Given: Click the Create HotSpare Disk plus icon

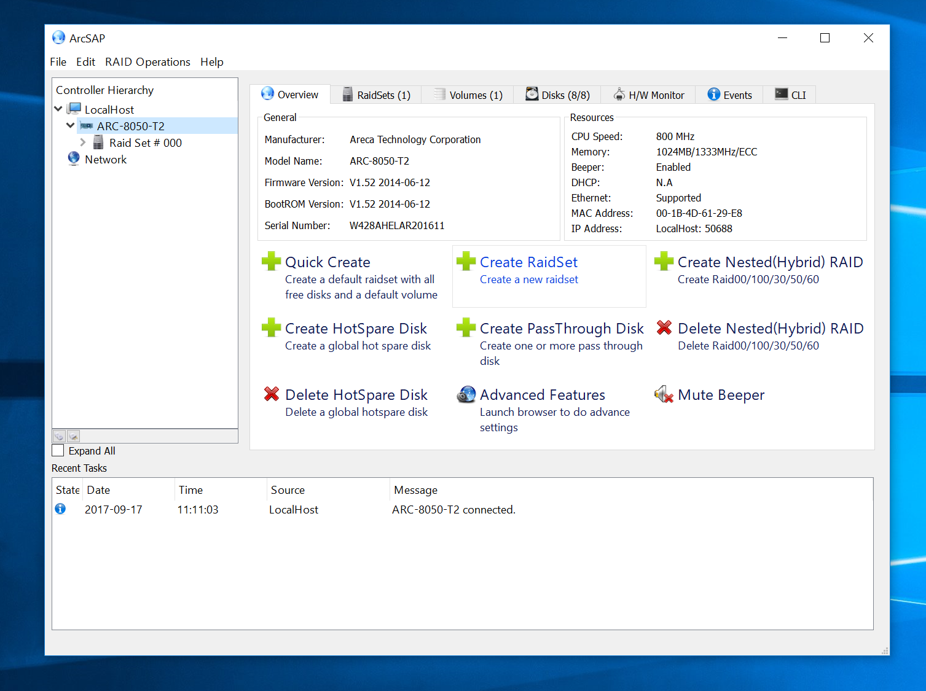Looking at the screenshot, I should coord(271,328).
